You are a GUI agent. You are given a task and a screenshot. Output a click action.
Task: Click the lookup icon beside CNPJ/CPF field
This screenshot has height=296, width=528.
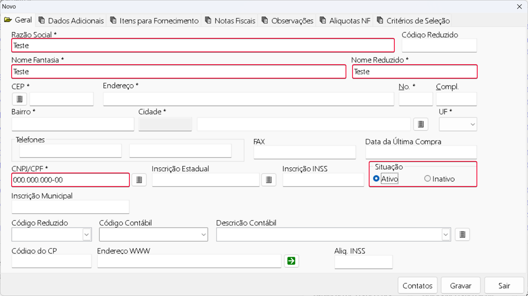click(139, 180)
